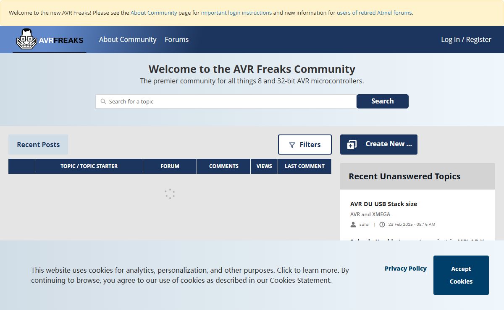The width and height of the screenshot is (504, 310).
Task: Click the AVR and XMEGA forum label
Action: (x=370, y=214)
